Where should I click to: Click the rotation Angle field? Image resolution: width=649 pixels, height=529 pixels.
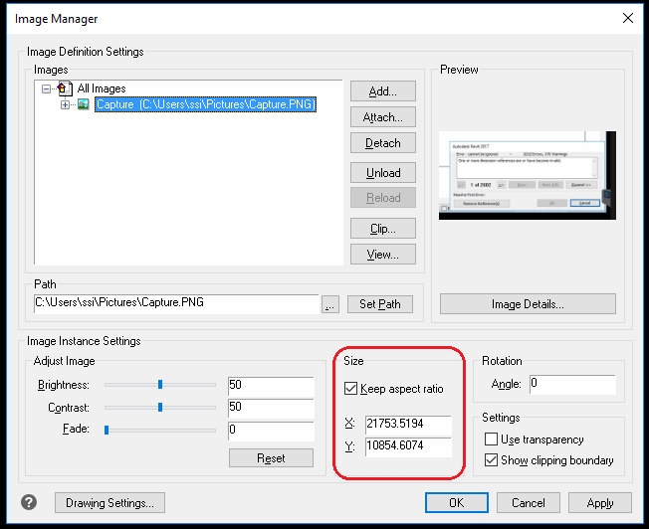pyautogui.click(x=572, y=384)
